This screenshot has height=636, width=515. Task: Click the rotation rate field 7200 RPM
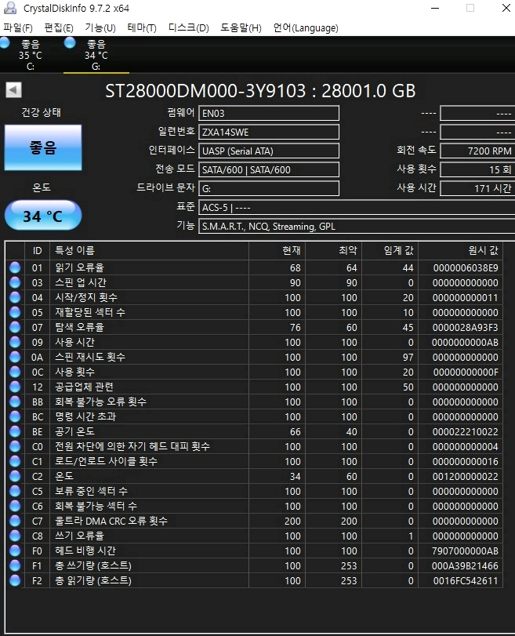pos(477,151)
